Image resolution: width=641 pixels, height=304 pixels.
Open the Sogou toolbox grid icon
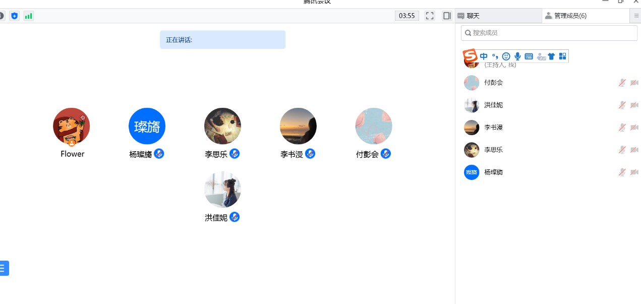pyautogui.click(x=562, y=56)
